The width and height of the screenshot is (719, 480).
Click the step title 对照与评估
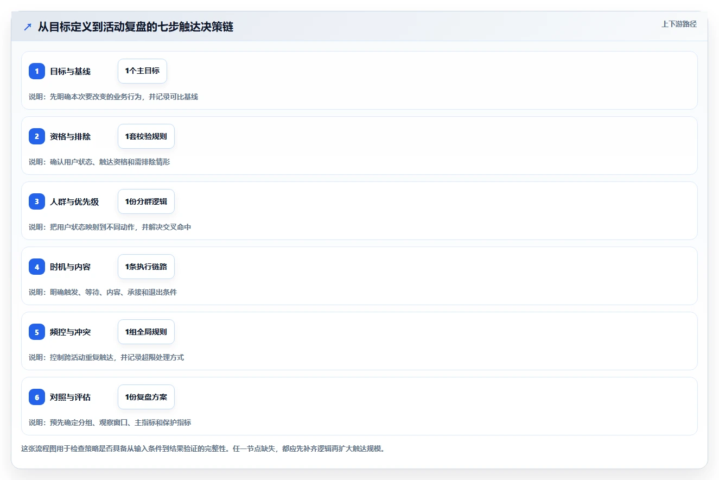[70, 397]
